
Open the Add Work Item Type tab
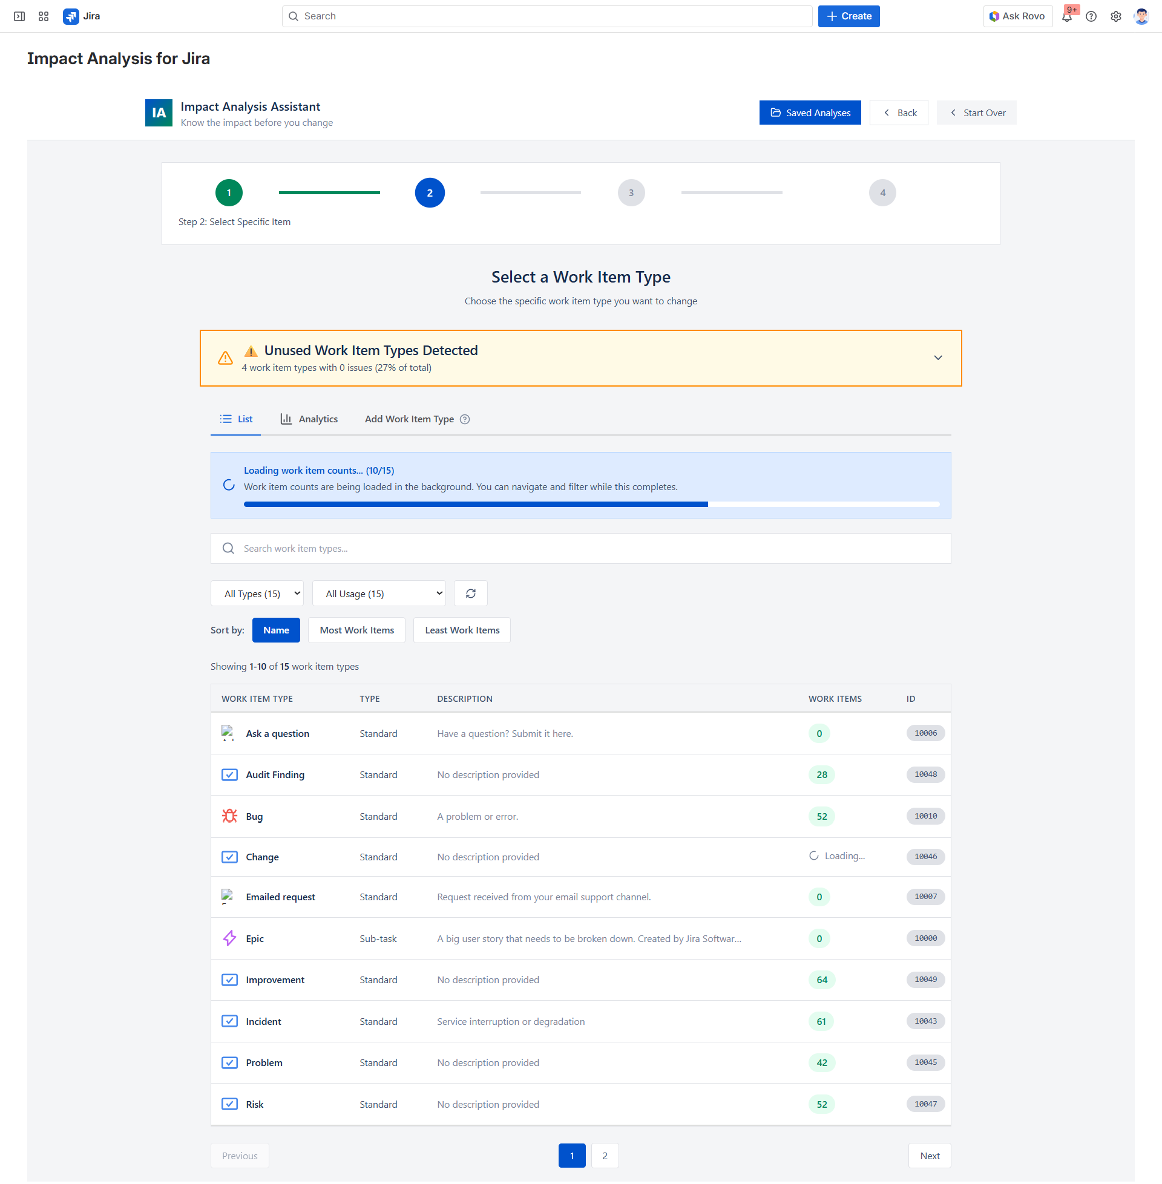(x=410, y=419)
